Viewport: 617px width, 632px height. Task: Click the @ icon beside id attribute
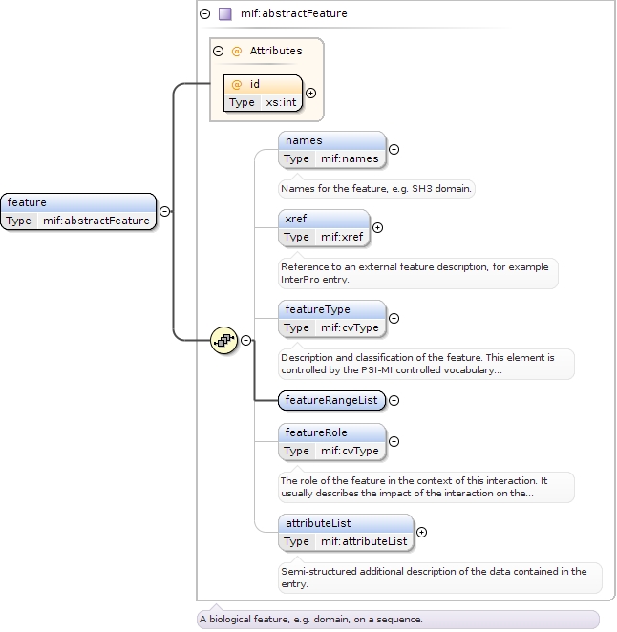click(237, 85)
